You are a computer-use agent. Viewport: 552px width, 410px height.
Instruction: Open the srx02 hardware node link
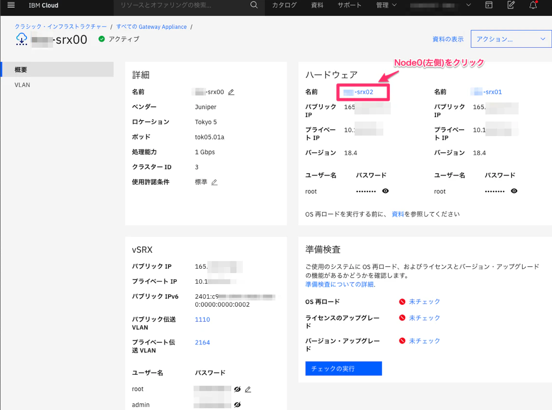[358, 92]
